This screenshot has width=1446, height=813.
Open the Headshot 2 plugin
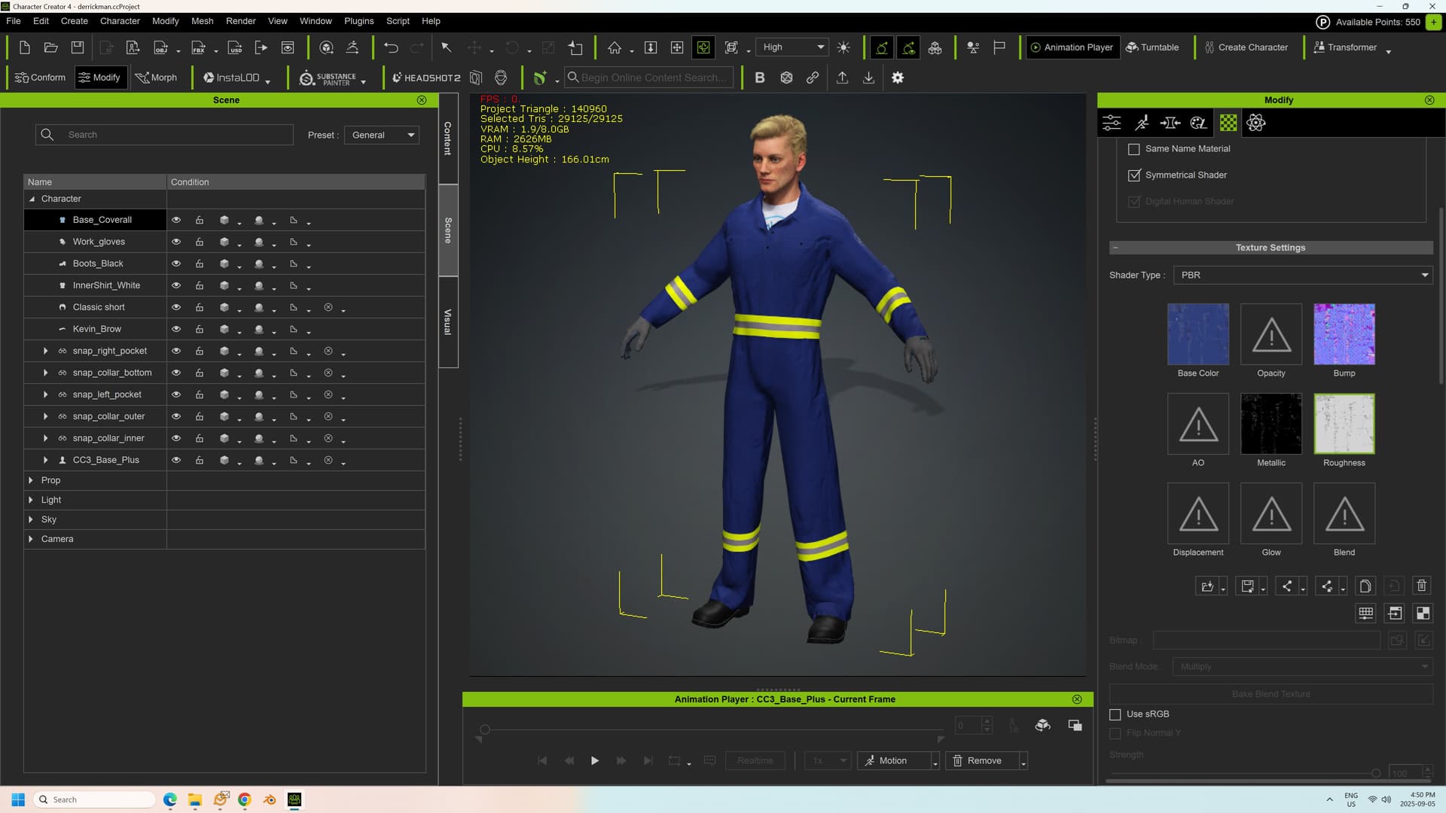[x=426, y=78]
